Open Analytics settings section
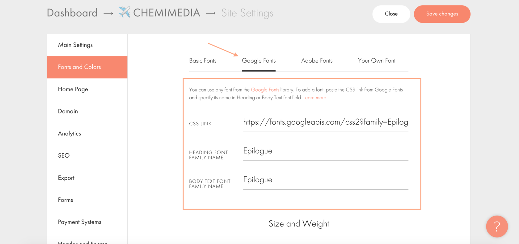This screenshot has height=244, width=519. 70,134
